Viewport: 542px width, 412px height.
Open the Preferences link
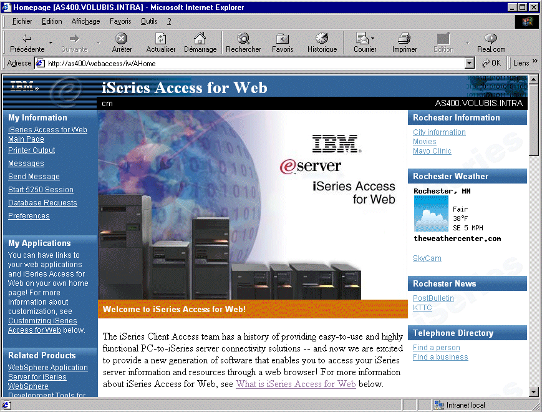click(29, 216)
